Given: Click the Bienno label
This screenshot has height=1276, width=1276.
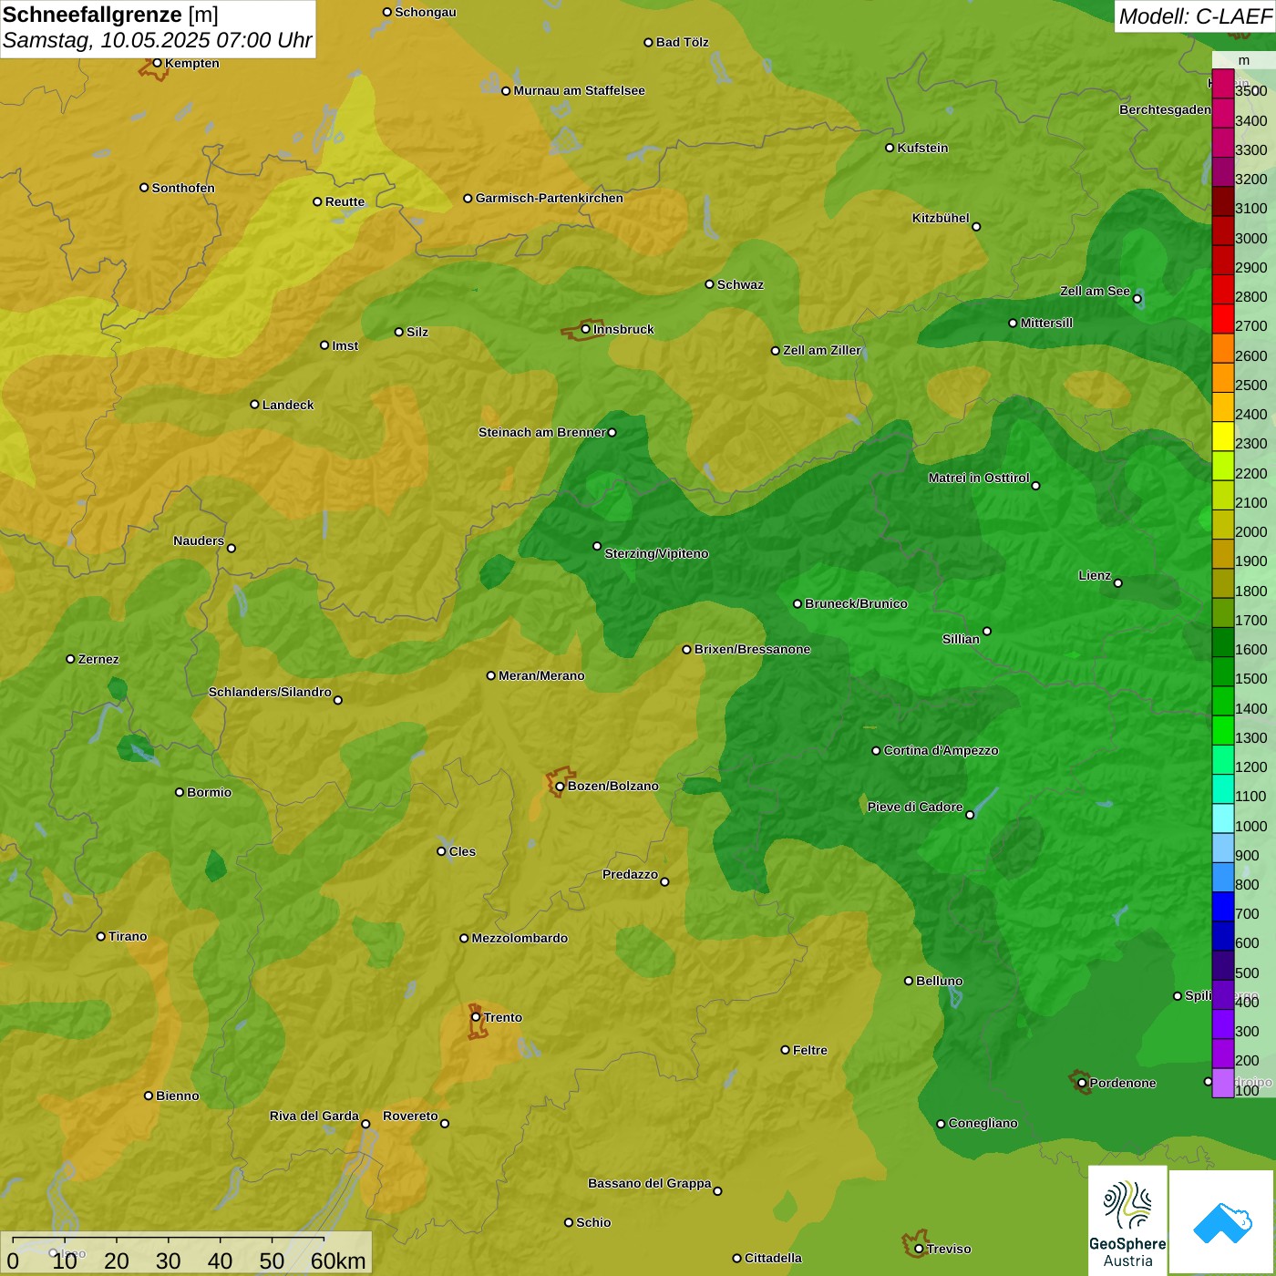Looking at the screenshot, I should coord(177,1096).
